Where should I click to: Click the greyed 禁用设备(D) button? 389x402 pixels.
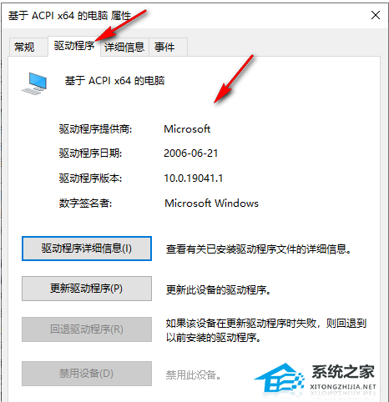pyautogui.click(x=87, y=374)
